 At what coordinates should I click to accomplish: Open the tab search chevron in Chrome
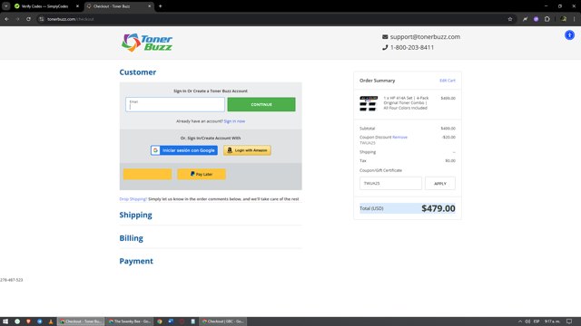(6, 6)
